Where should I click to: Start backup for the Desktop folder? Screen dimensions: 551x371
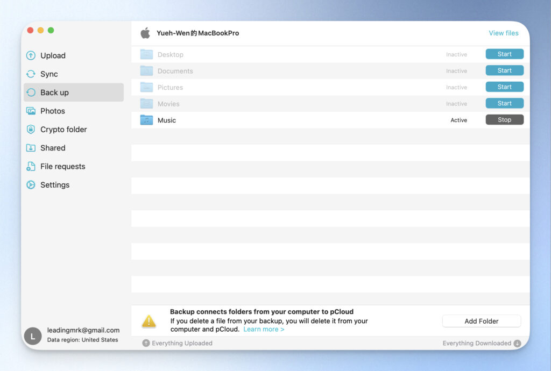pyautogui.click(x=505, y=54)
